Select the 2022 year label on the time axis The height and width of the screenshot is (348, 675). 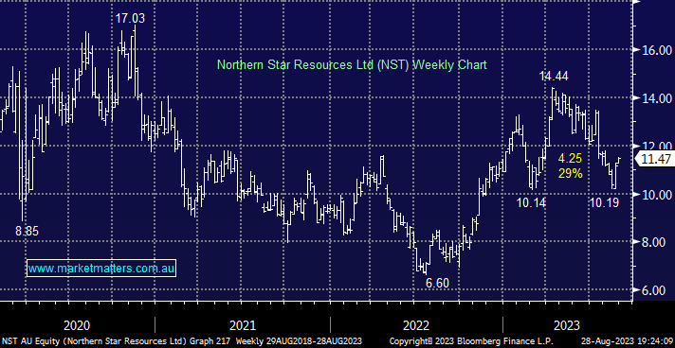click(415, 325)
